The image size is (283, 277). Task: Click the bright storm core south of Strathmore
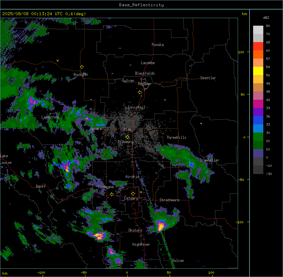pos(160,226)
